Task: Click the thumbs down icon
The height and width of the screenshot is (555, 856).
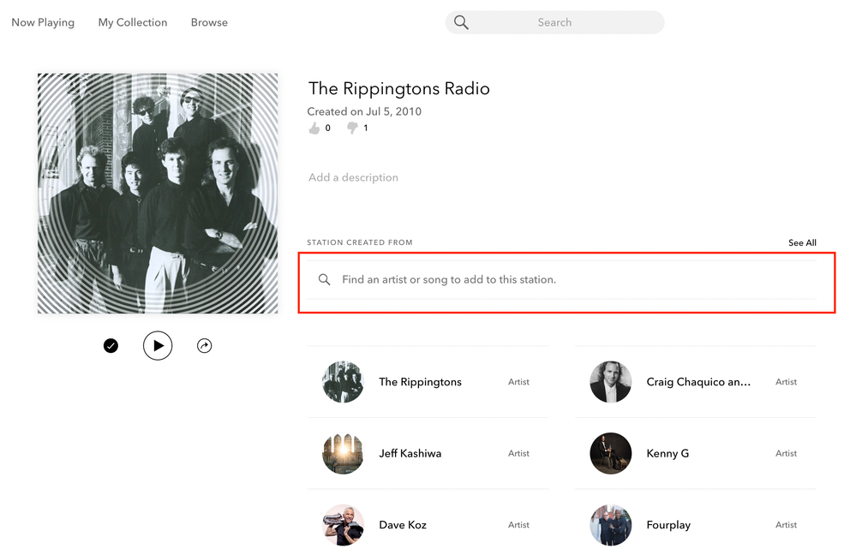Action: click(352, 128)
